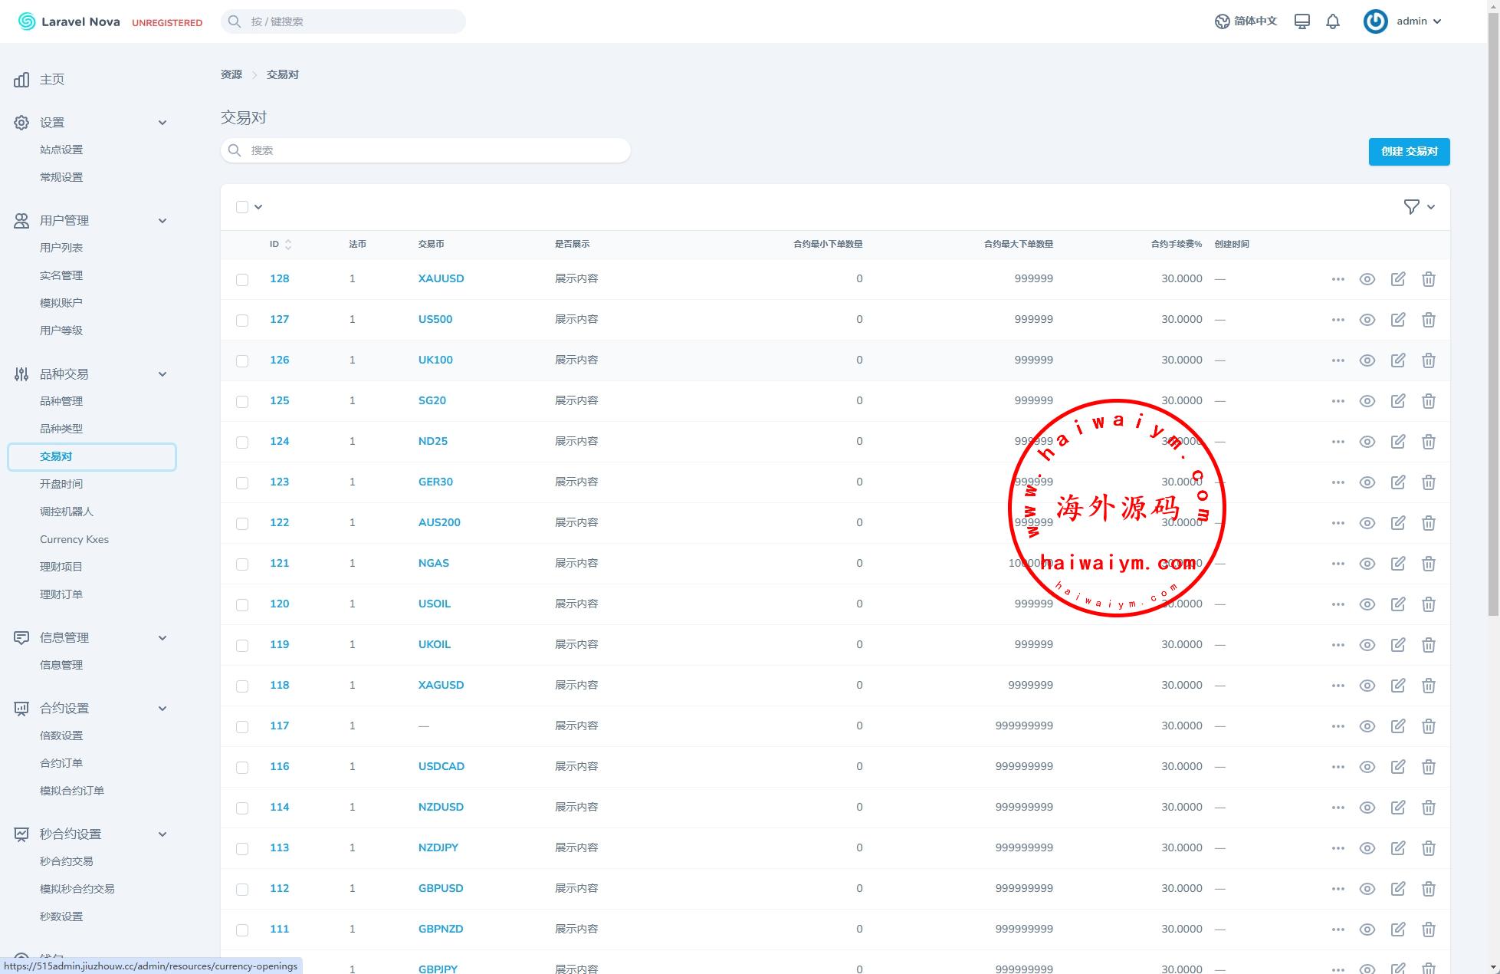The height and width of the screenshot is (974, 1500).
Task: Click the 创建 交易对 button
Action: tap(1409, 151)
